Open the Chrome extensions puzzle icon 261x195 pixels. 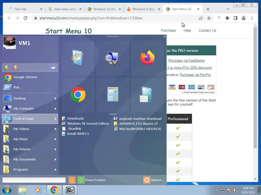(227, 18)
